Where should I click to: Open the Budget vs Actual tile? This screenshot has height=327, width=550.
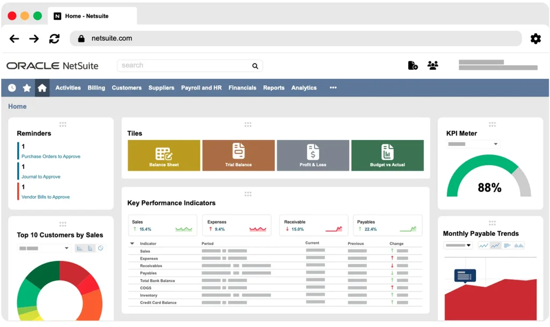click(387, 155)
